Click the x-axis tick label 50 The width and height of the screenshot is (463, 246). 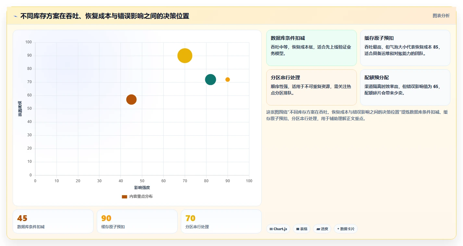(142, 181)
